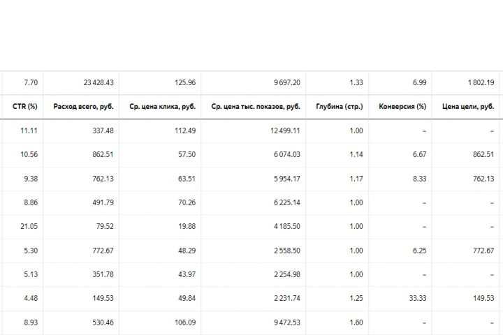Viewport: 503px width, 335px height.
Task: Click the "Расход всего, руб." column header
Action: tap(83, 107)
